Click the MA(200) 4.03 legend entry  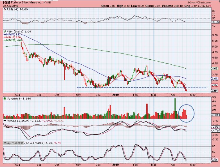tap(13, 40)
